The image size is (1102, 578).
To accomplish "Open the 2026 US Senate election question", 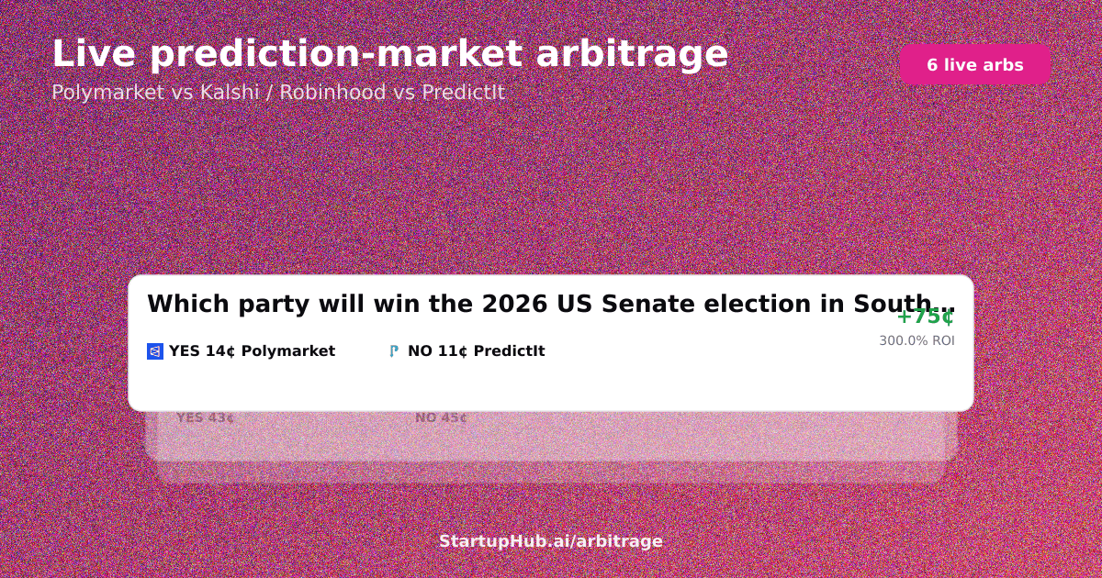I will click(551, 305).
